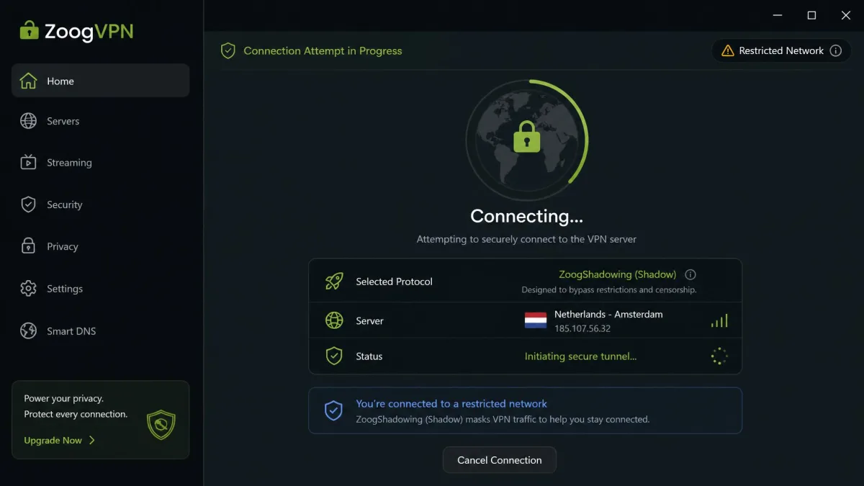This screenshot has height=486, width=864.
Task: Click the You're connected to a restricted network text
Action: [451, 404]
